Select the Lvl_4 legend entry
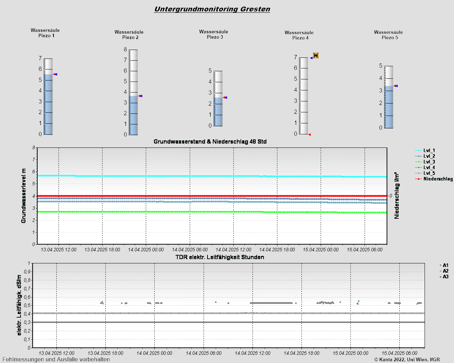The width and height of the screenshot is (454, 363). point(425,167)
